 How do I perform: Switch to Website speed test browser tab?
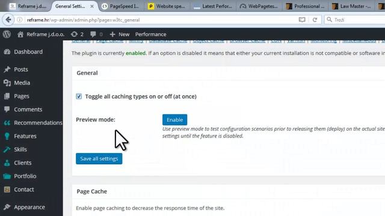[167, 7]
